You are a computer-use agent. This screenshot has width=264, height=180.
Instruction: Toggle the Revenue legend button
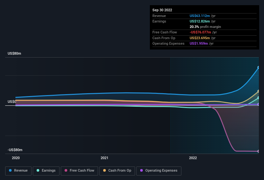tap(18, 171)
